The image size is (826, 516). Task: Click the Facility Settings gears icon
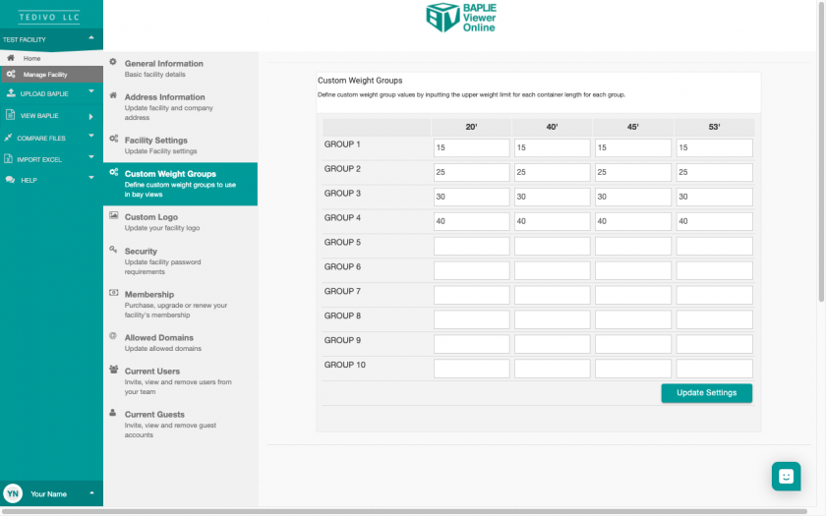click(113, 139)
